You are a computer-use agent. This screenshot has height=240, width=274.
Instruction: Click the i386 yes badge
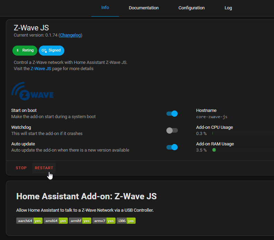(x=126, y=221)
